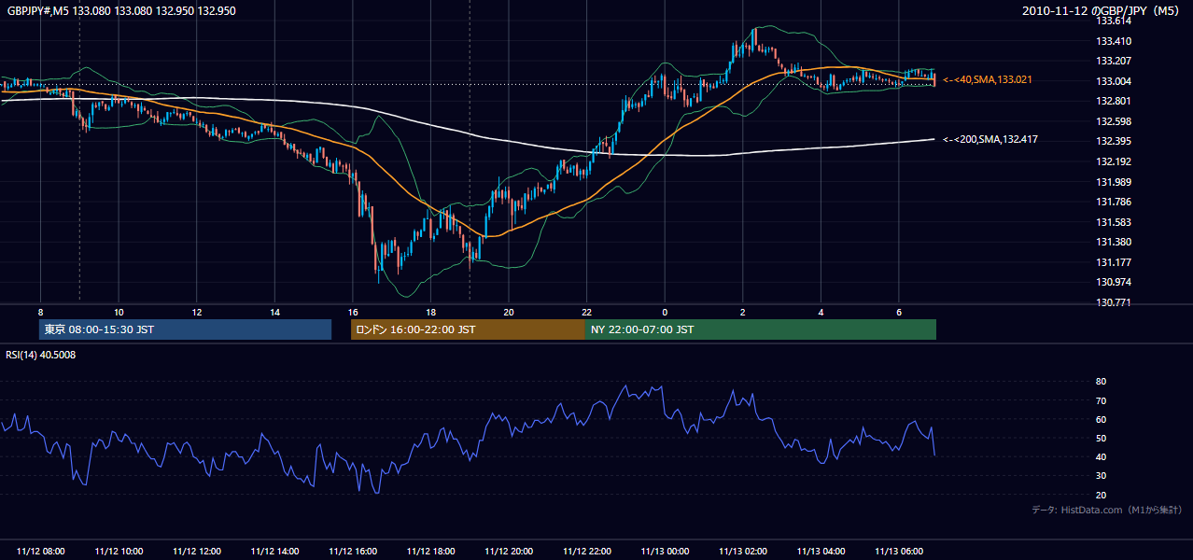The image size is (1193, 560).
Task: Click the 11/13 06:00 time axis label
Action: (x=899, y=552)
